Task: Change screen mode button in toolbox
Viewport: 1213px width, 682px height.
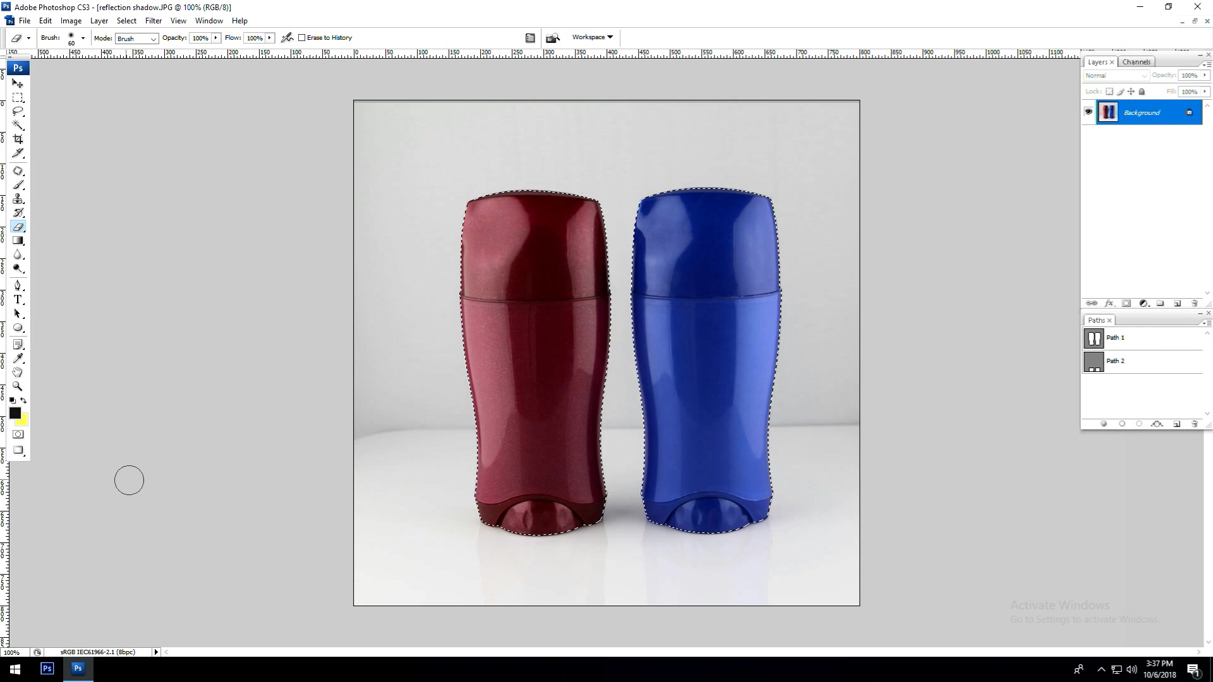Action: [x=18, y=451]
